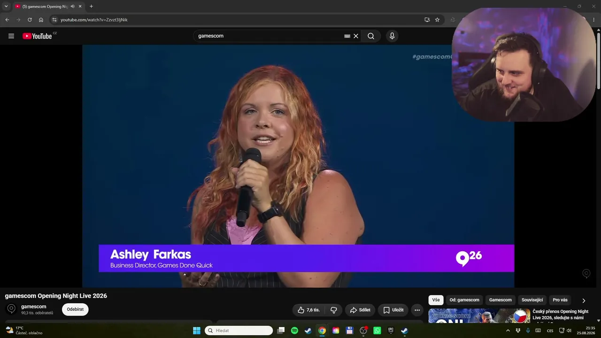Show more filter chips with the arrow
Viewport: 601px width, 338px height.
[584, 300]
